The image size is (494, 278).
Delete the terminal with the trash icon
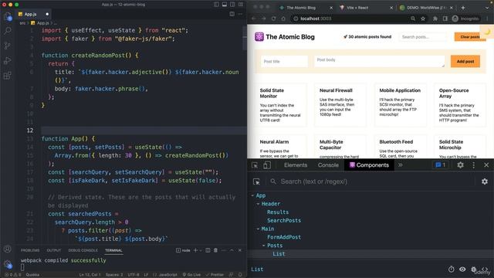coord(215,250)
